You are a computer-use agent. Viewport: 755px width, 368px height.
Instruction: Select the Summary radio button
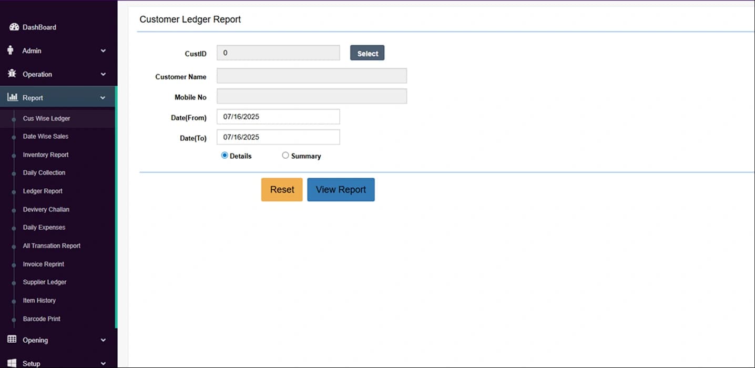(285, 156)
